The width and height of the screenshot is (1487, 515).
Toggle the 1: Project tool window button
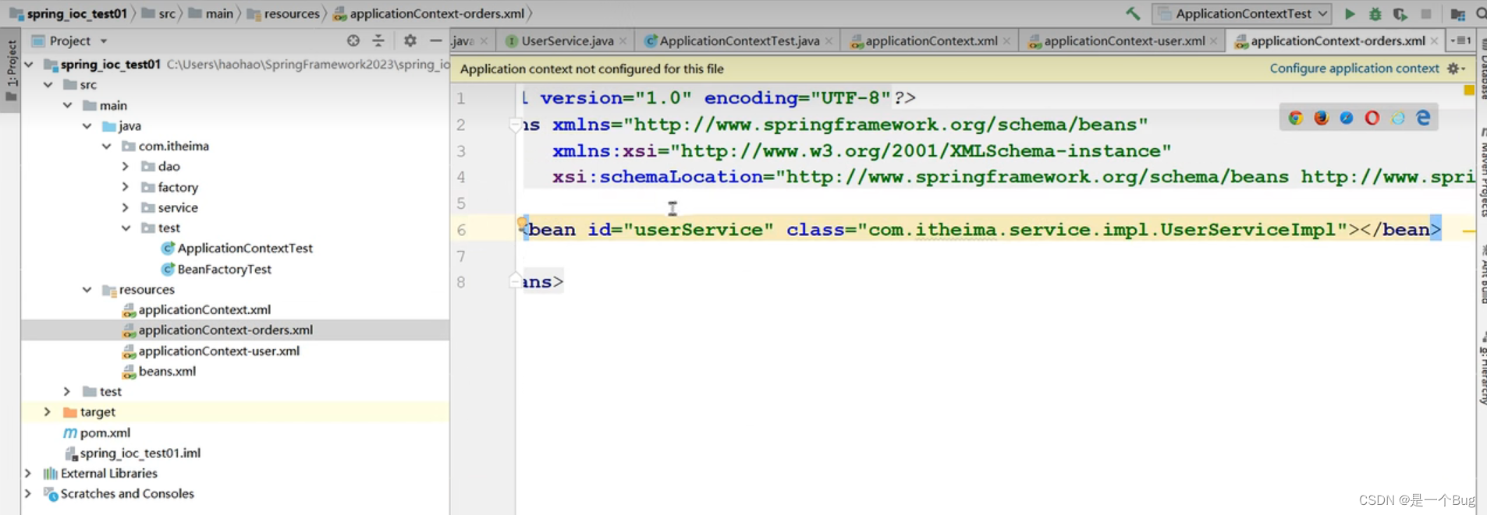coord(11,72)
